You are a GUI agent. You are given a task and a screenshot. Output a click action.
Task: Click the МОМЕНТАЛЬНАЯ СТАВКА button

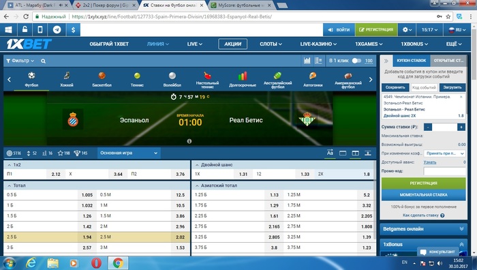(x=423, y=195)
